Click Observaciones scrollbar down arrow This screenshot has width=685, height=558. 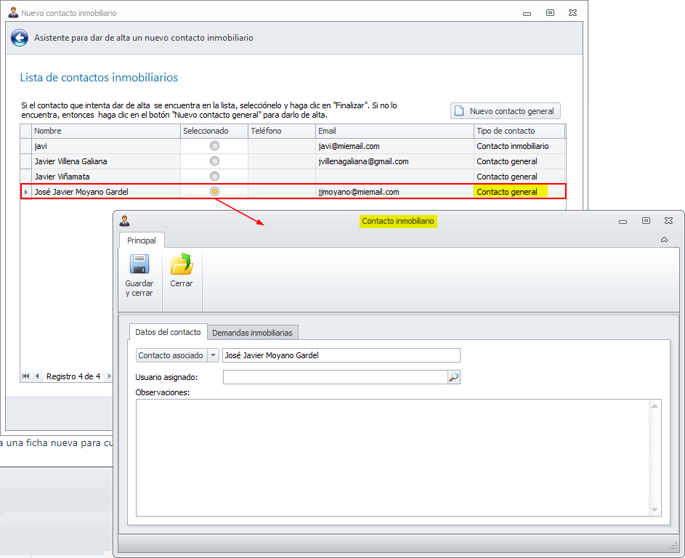pos(654,509)
